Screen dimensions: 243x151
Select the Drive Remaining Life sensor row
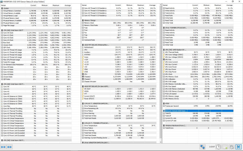pyautogui.click(x=119, y=108)
